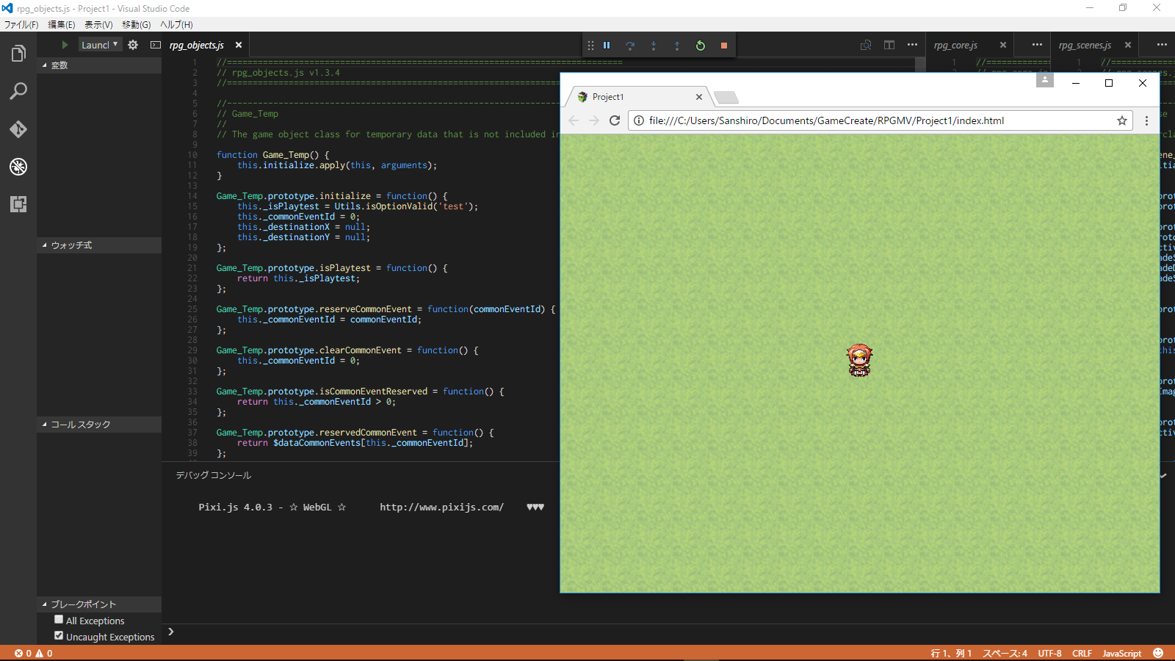This screenshot has width=1175, height=661.
Task: Disable the Uncaught Exceptions breakpoint checkbox
Action: 59,636
